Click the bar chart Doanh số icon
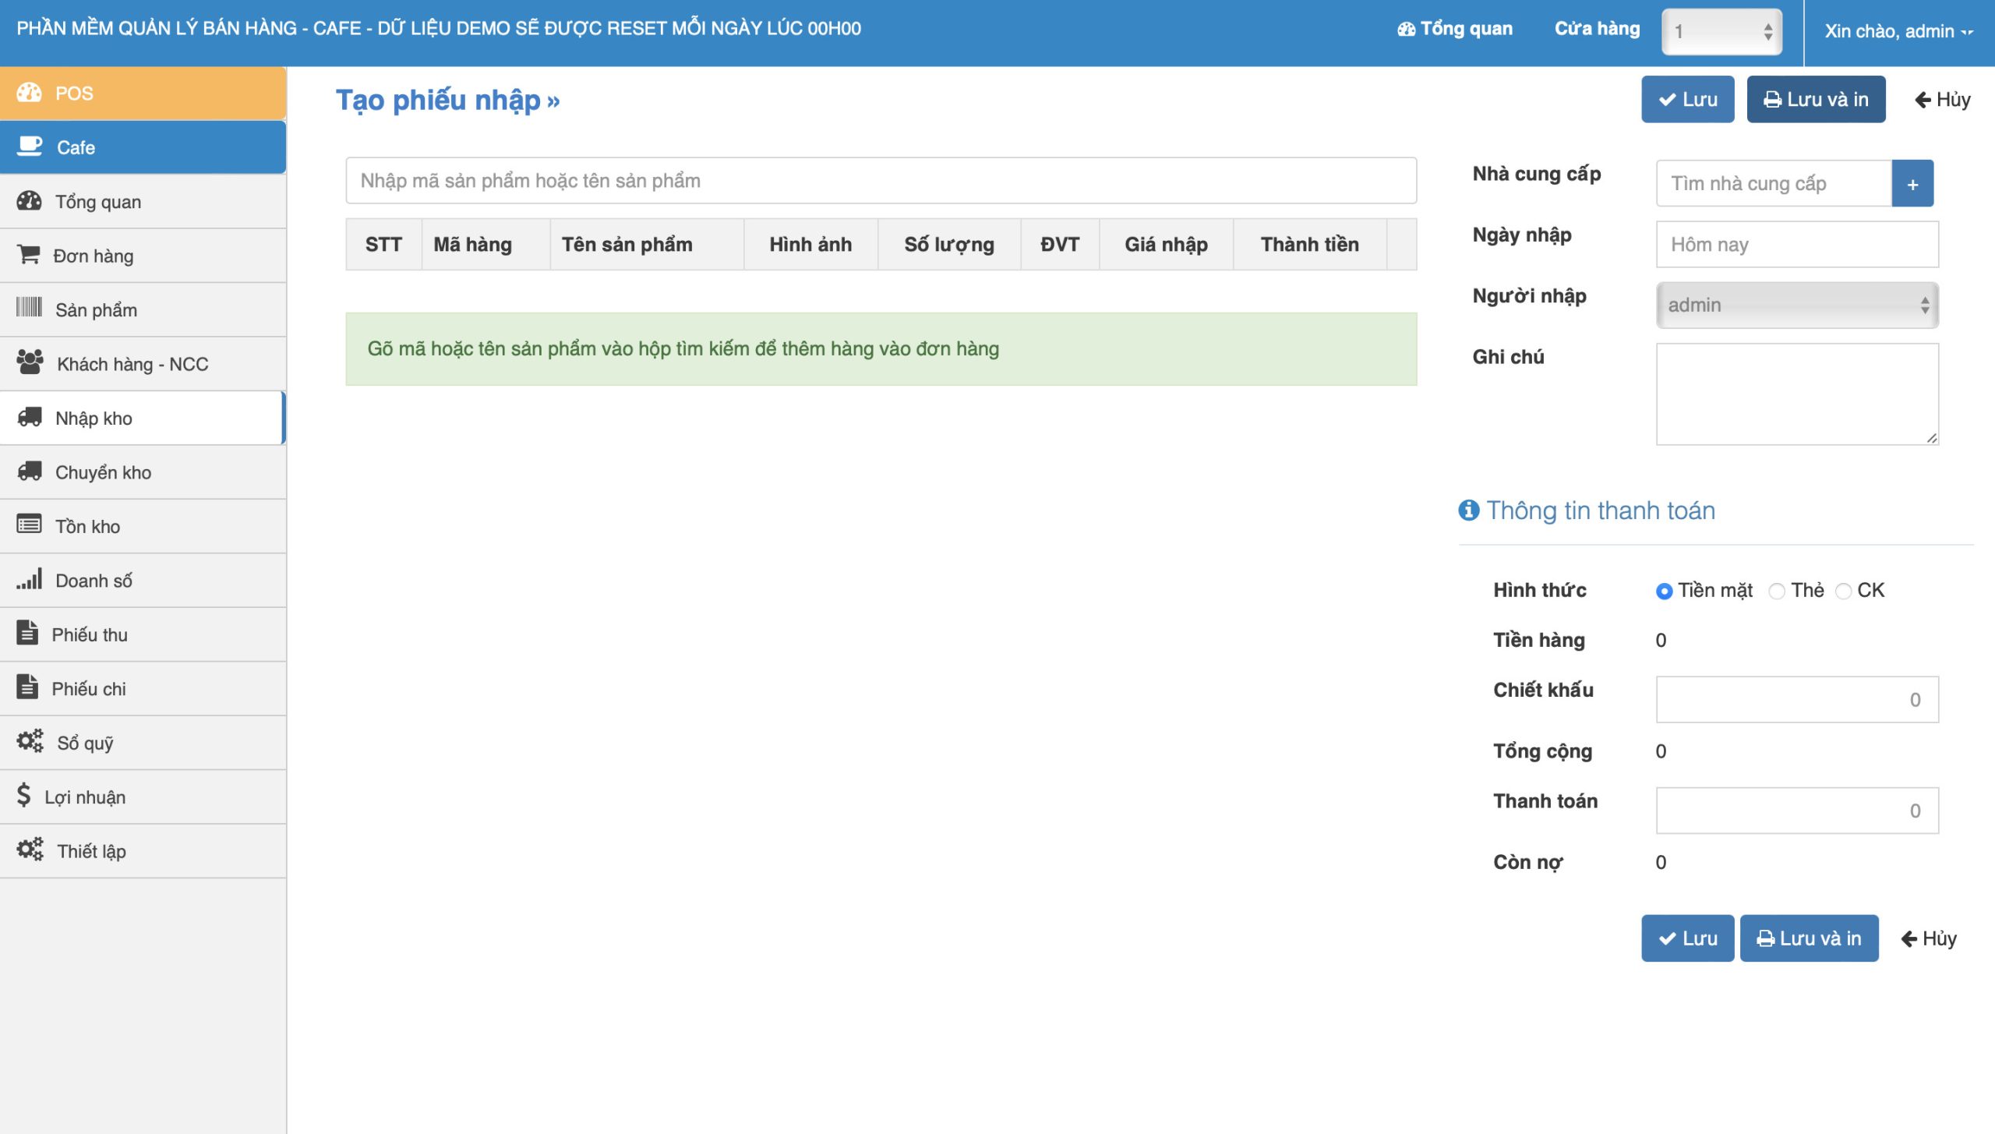 29,579
